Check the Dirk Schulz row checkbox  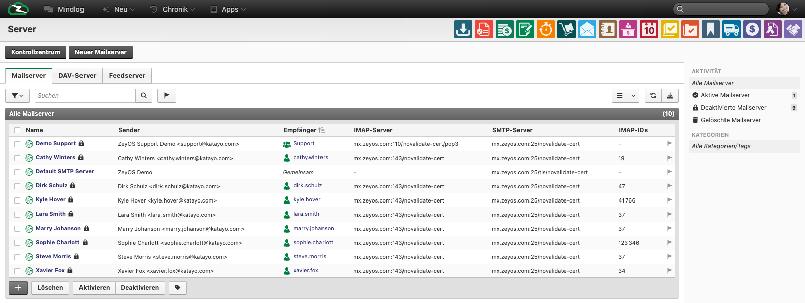click(x=17, y=186)
